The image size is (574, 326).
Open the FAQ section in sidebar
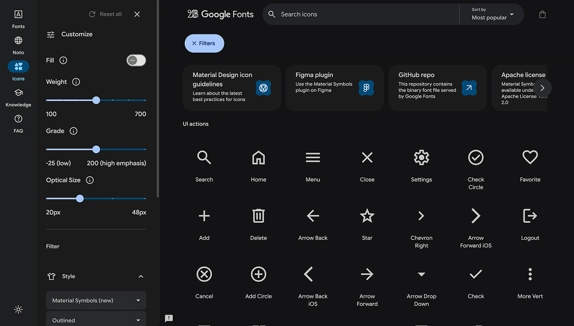click(x=18, y=123)
